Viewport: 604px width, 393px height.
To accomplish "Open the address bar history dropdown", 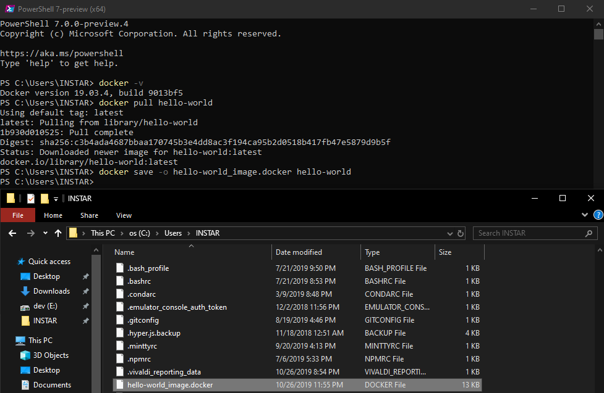I will [x=449, y=233].
